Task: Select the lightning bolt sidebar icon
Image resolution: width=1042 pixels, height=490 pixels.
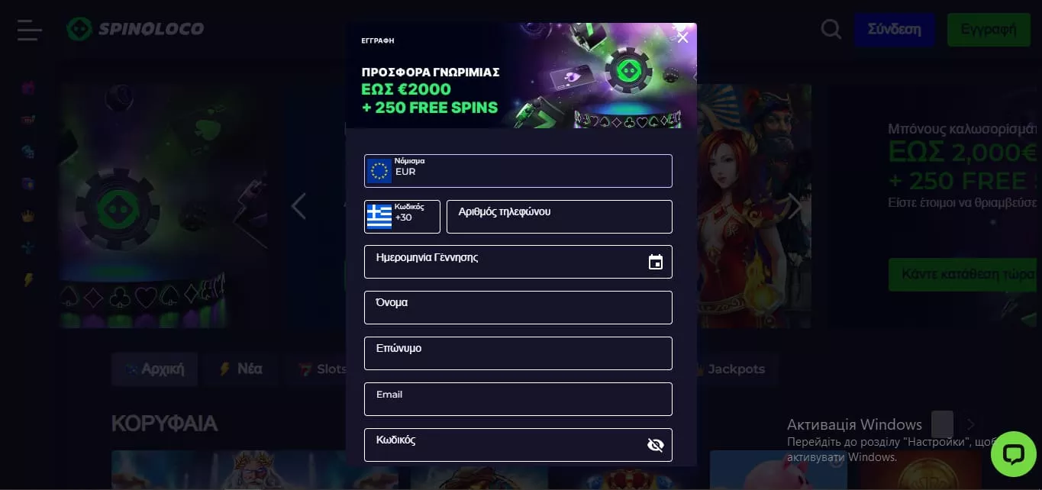Action: [x=28, y=280]
